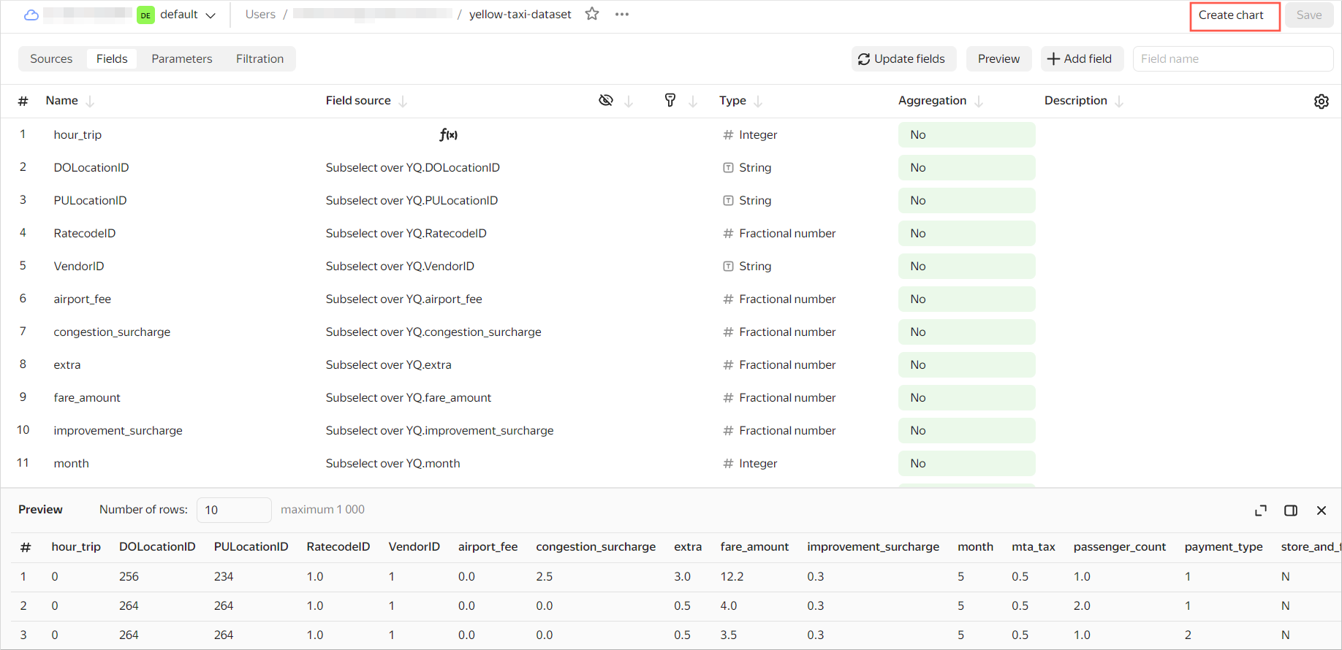
Task: Switch preview panel to side layout
Action: click(x=1291, y=511)
